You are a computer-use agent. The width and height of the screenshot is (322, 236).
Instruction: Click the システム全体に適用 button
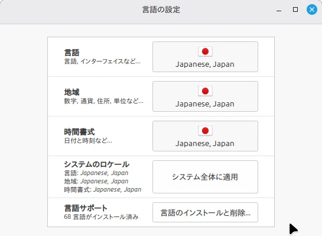click(x=205, y=177)
